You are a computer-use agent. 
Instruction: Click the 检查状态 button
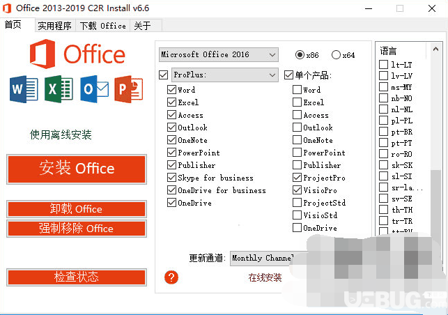[77, 277]
